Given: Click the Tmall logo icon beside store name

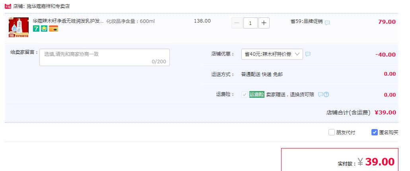Looking at the screenshot, I should click(8, 6).
